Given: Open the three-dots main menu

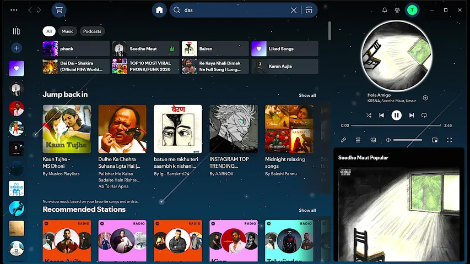Looking at the screenshot, I should pos(14,10).
